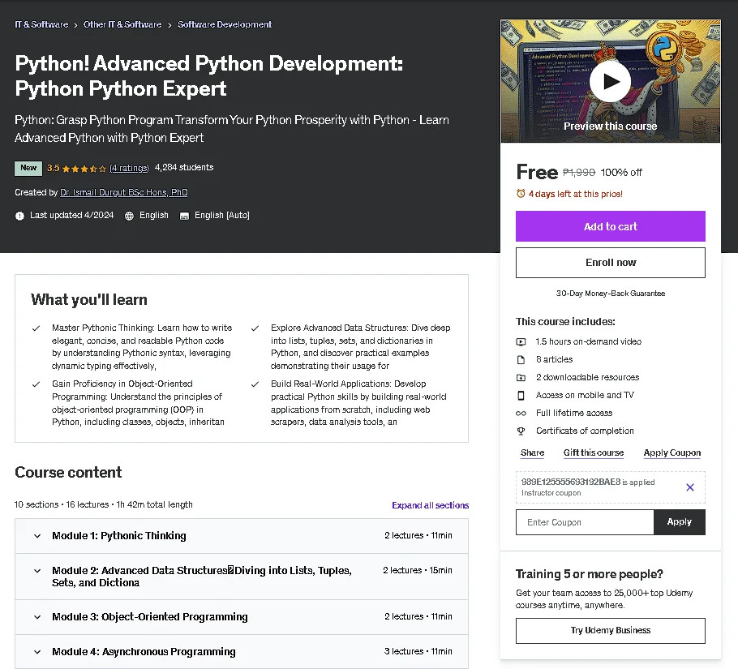Click the Enroll now button
The height and width of the screenshot is (669, 738).
(x=610, y=263)
